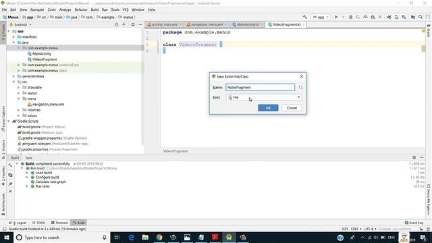Click the Windows Start button
Viewport: 432px width, 243px height.
(7, 237)
